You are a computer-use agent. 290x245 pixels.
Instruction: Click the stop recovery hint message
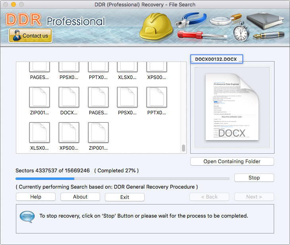[144, 216]
